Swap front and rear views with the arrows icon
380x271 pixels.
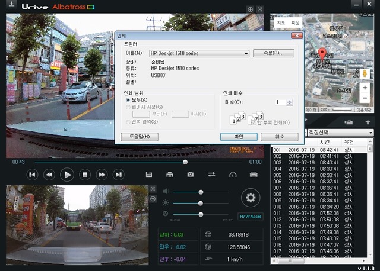click(211, 174)
